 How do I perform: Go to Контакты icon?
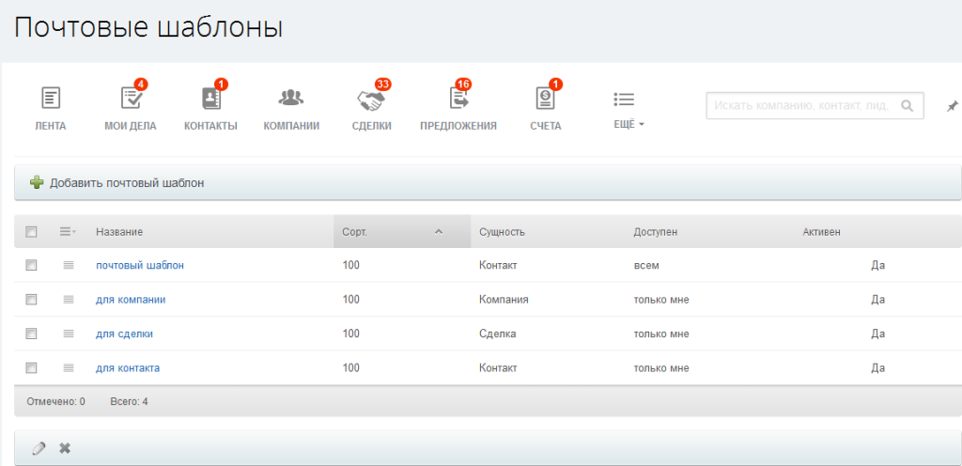pos(211,99)
